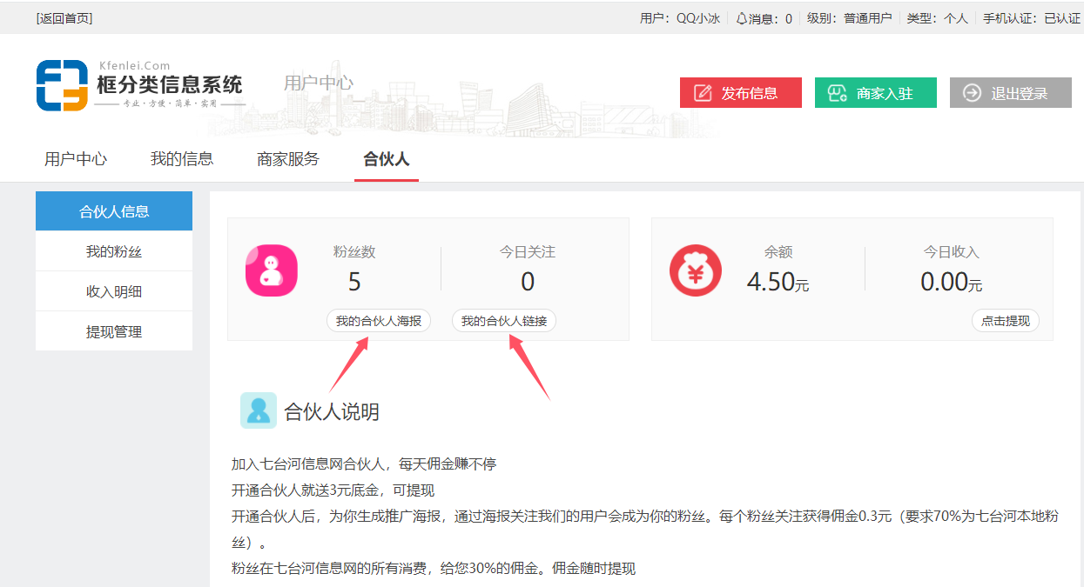Click the blue partner description person icon

pos(259,410)
